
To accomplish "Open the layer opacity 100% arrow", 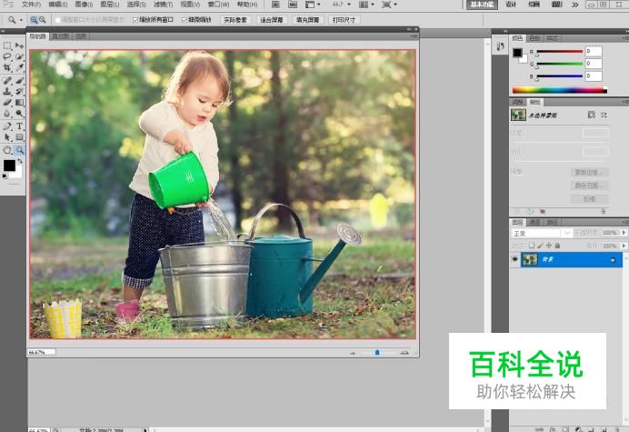I will click(x=624, y=233).
